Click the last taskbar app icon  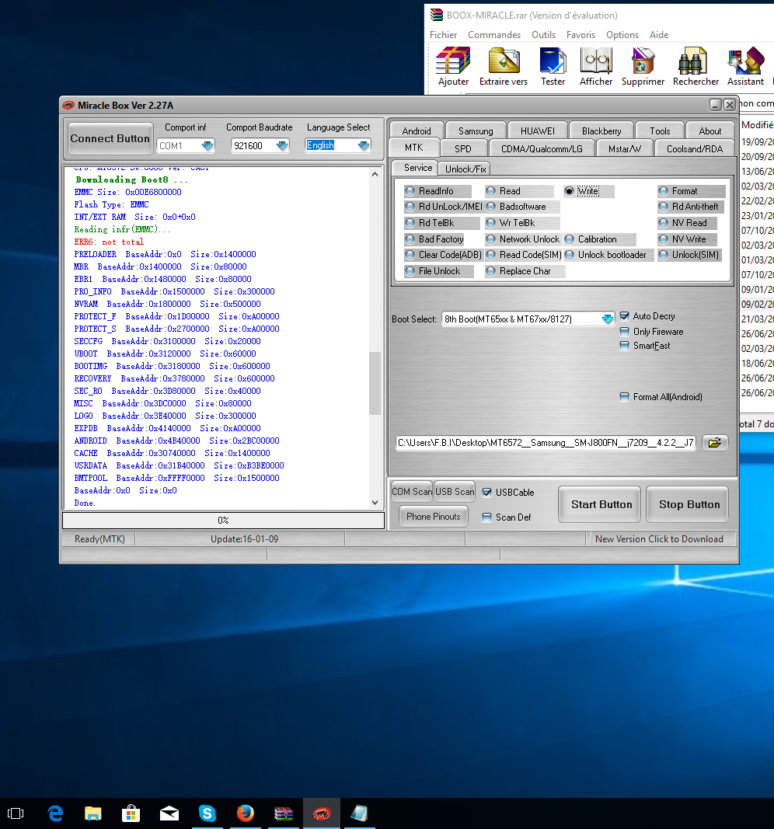click(359, 813)
